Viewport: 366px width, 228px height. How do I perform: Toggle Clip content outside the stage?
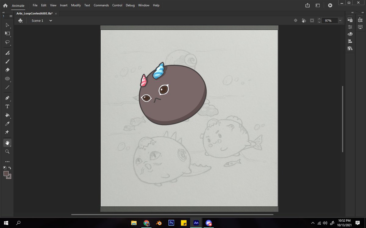[x=312, y=21]
